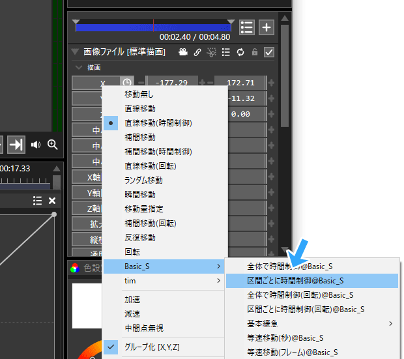
Task: Select 区間ごとに時間制御@Basic_S in submenu
Action: [312, 281]
